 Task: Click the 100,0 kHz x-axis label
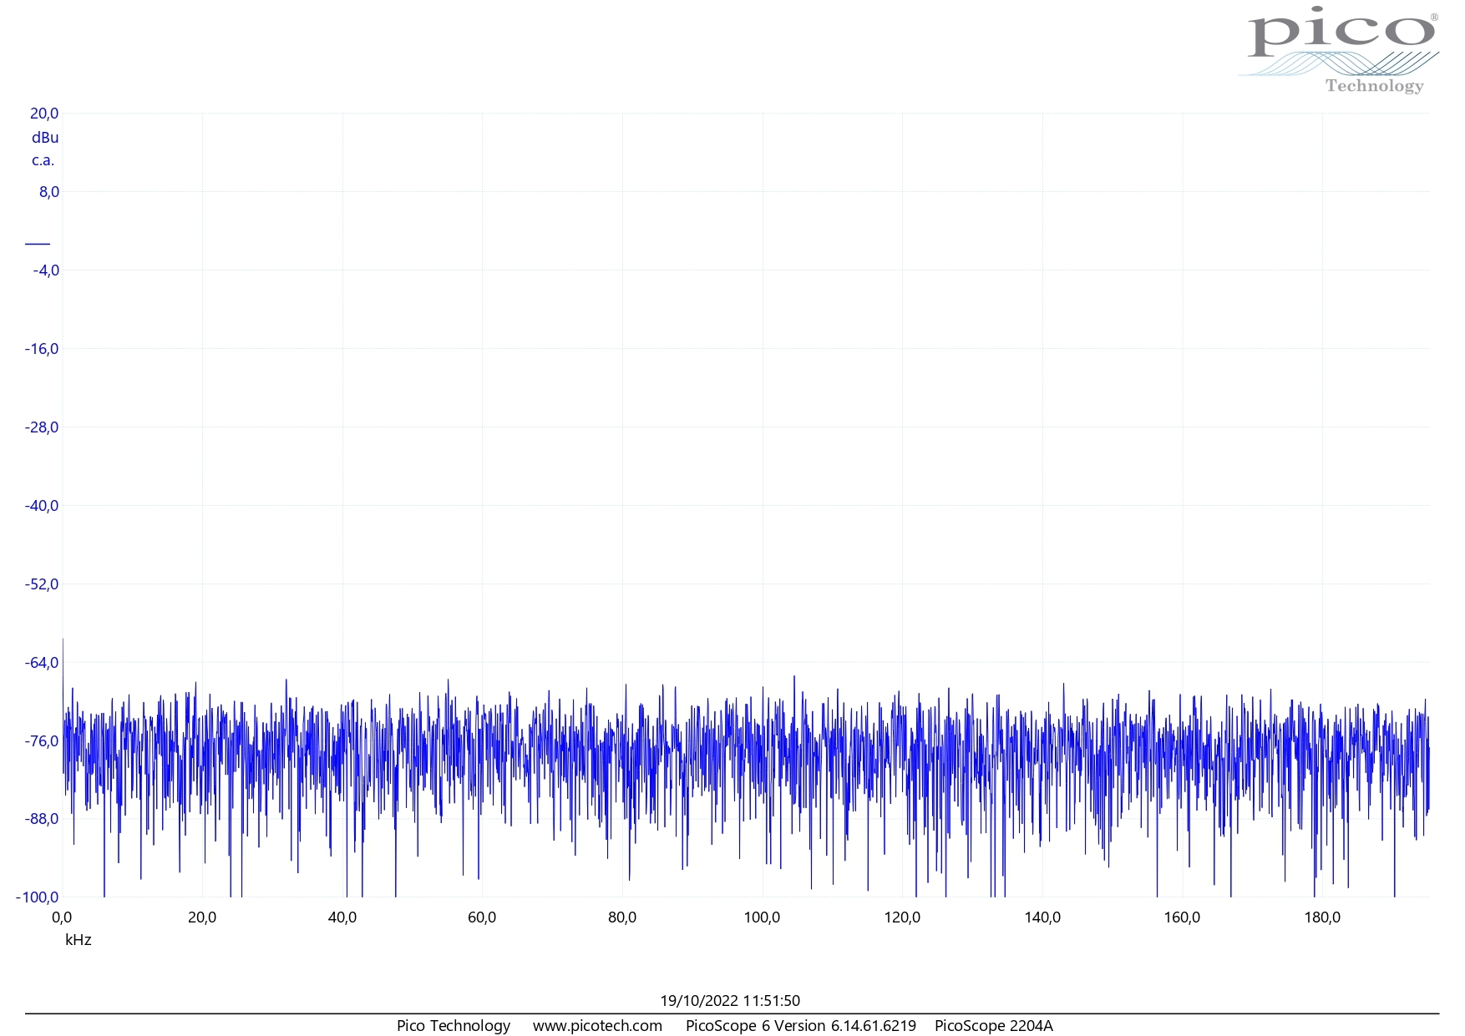click(x=762, y=917)
